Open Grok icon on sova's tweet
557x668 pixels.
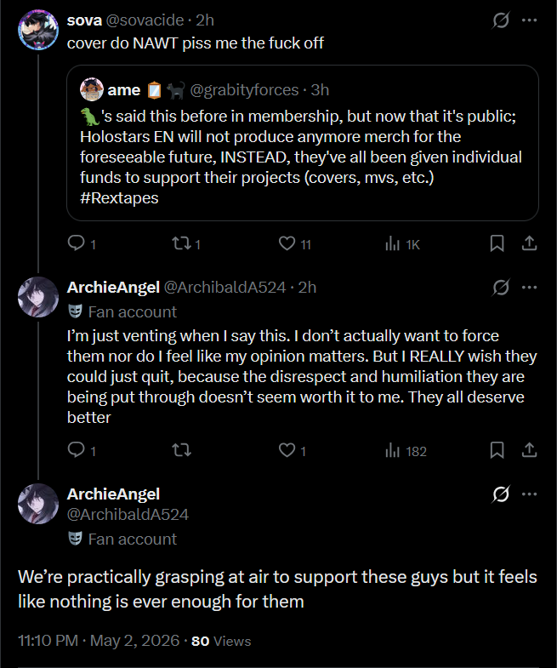501,20
